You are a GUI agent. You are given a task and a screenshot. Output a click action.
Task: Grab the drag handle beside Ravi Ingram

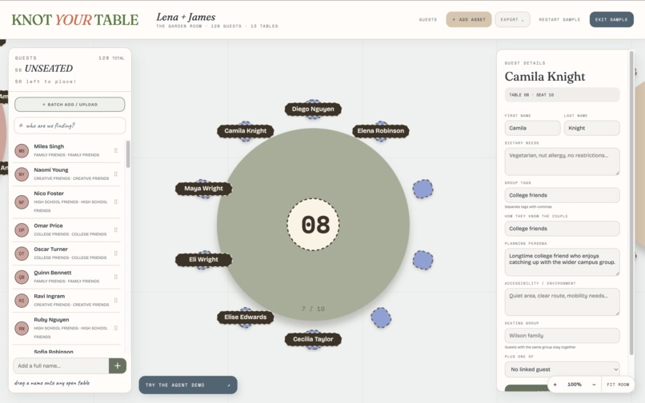[x=115, y=300]
